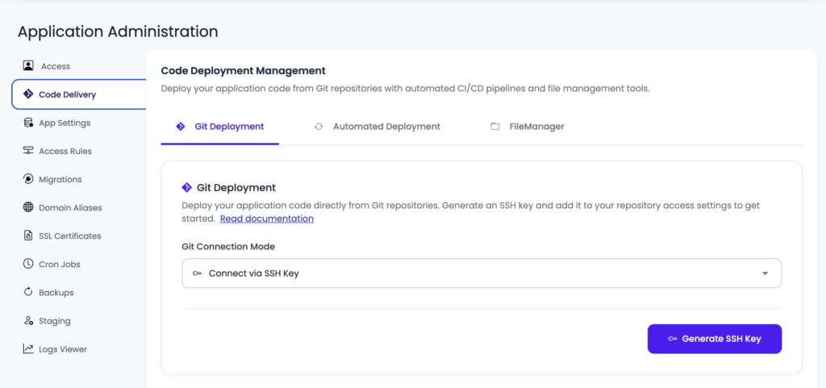Click the Application Administration page title
This screenshot has height=388, width=826.
tap(118, 31)
